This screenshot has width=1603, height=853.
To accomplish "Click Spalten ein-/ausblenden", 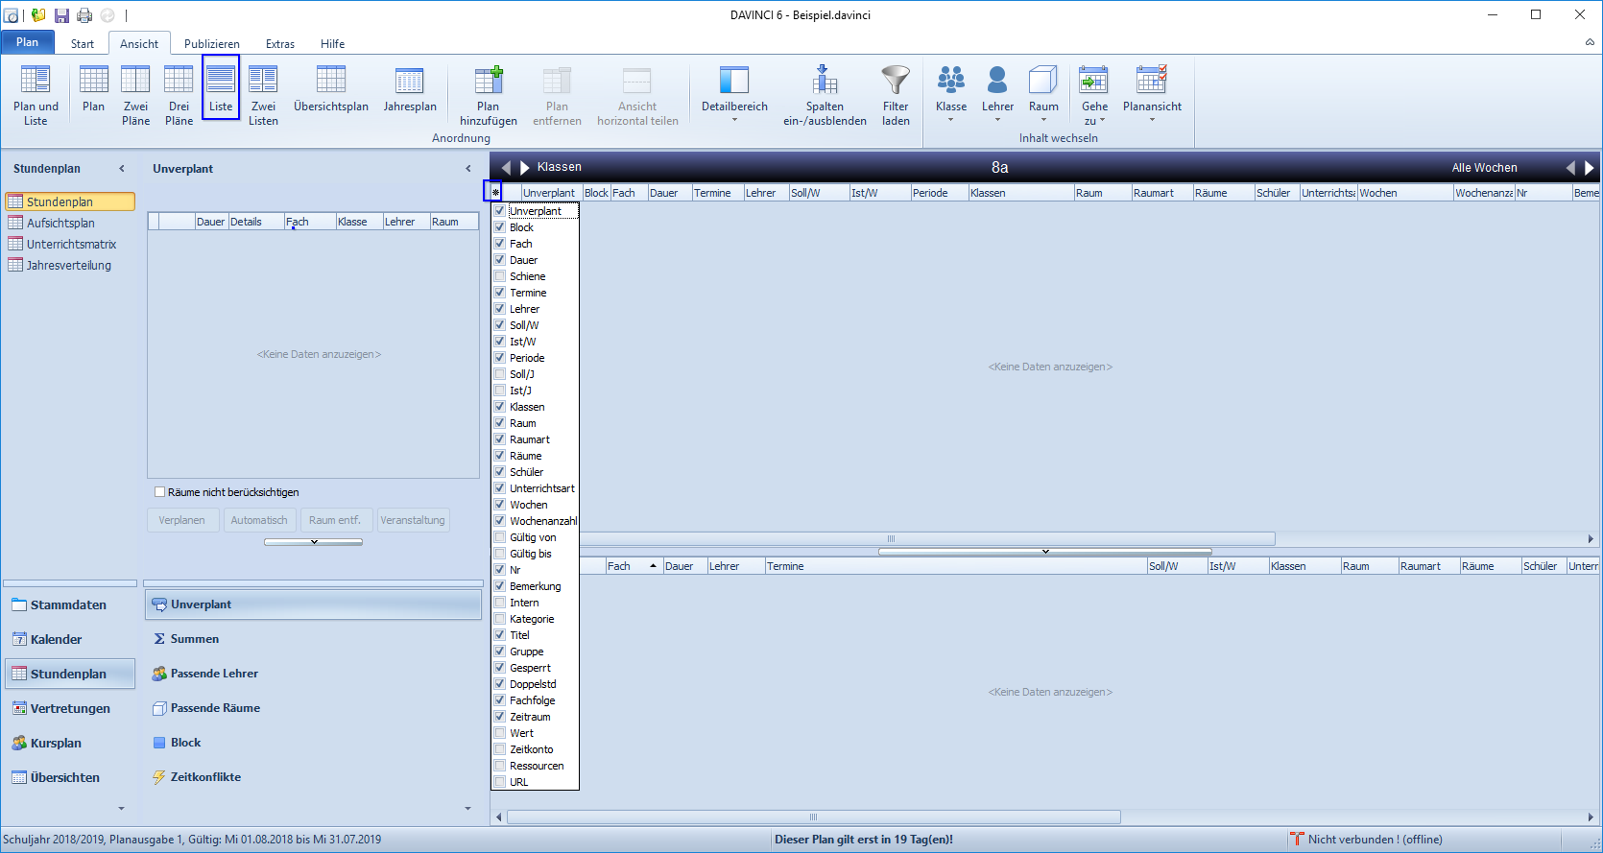I will (825, 95).
